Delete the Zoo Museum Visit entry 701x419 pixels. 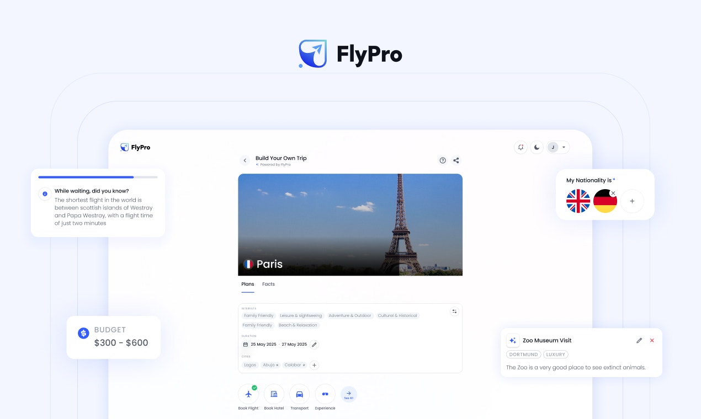click(652, 340)
